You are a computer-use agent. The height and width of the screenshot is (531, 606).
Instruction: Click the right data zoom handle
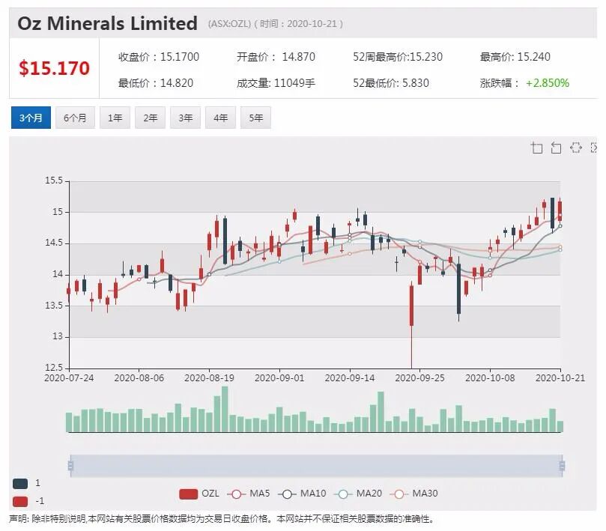coord(562,465)
